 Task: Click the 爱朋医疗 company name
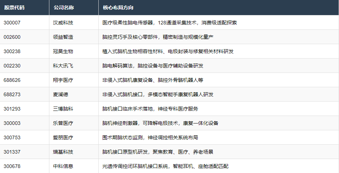click(x=63, y=137)
